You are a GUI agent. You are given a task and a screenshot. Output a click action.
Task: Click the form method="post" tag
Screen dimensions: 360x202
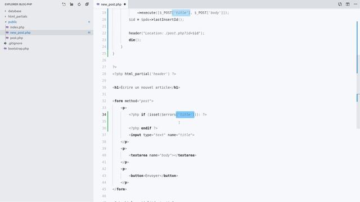[133, 101]
